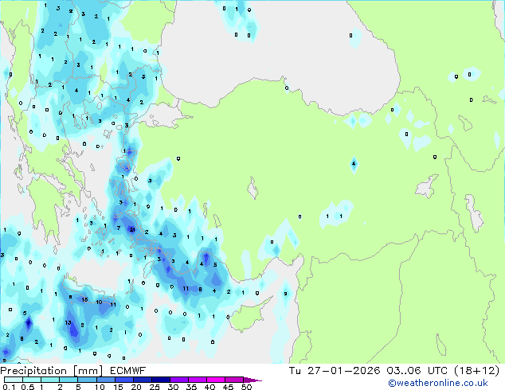Click the '0.5' legend scale label
Image resolution: width=505 pixels, height=390 pixels.
[28, 387]
